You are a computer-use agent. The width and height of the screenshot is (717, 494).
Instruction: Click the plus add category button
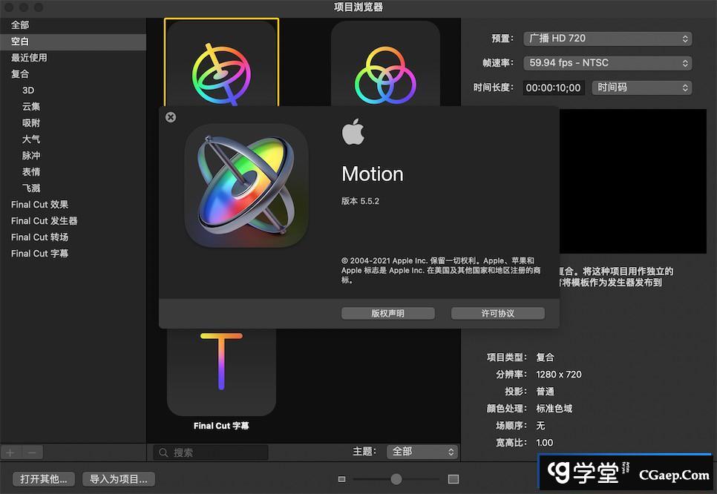pyautogui.click(x=10, y=452)
